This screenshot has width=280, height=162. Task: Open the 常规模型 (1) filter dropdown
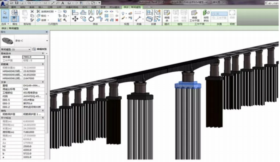coord(30,49)
